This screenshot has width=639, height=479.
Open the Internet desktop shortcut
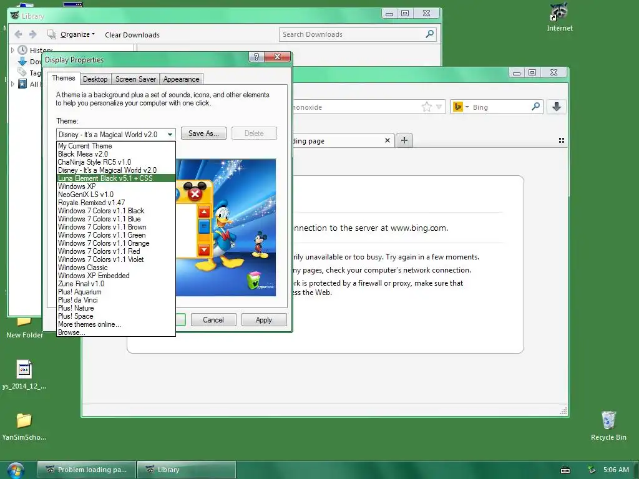pos(560,17)
